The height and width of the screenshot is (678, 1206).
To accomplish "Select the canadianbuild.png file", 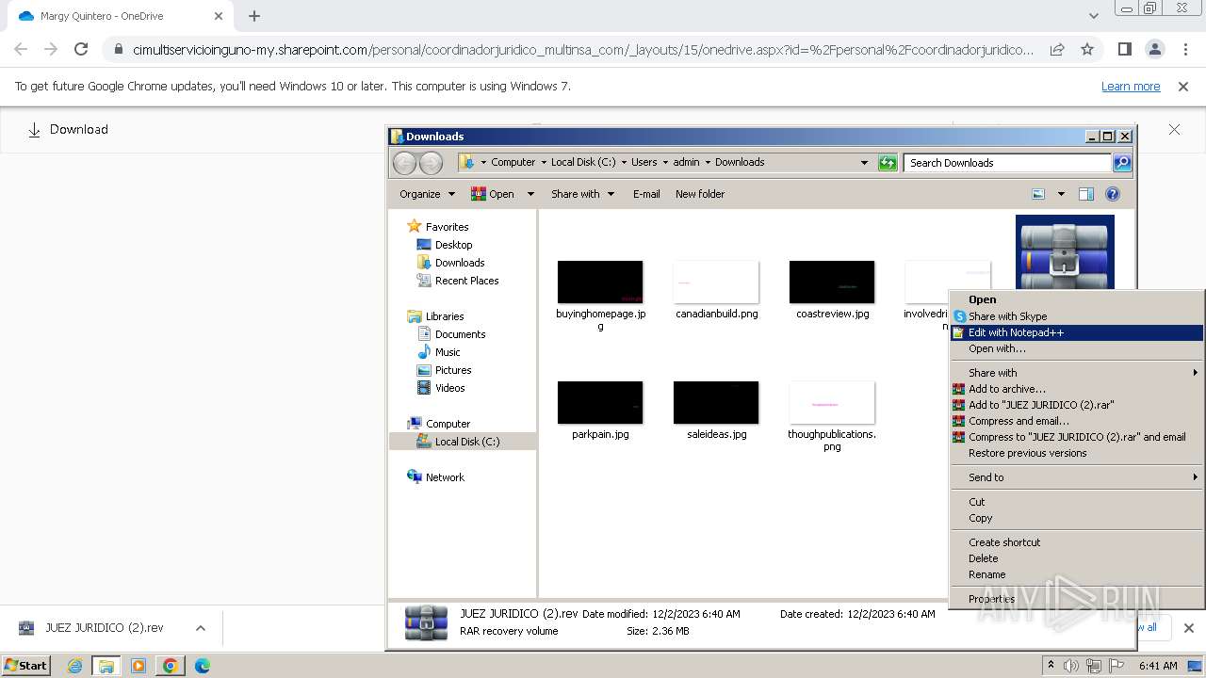I will 717,290.
